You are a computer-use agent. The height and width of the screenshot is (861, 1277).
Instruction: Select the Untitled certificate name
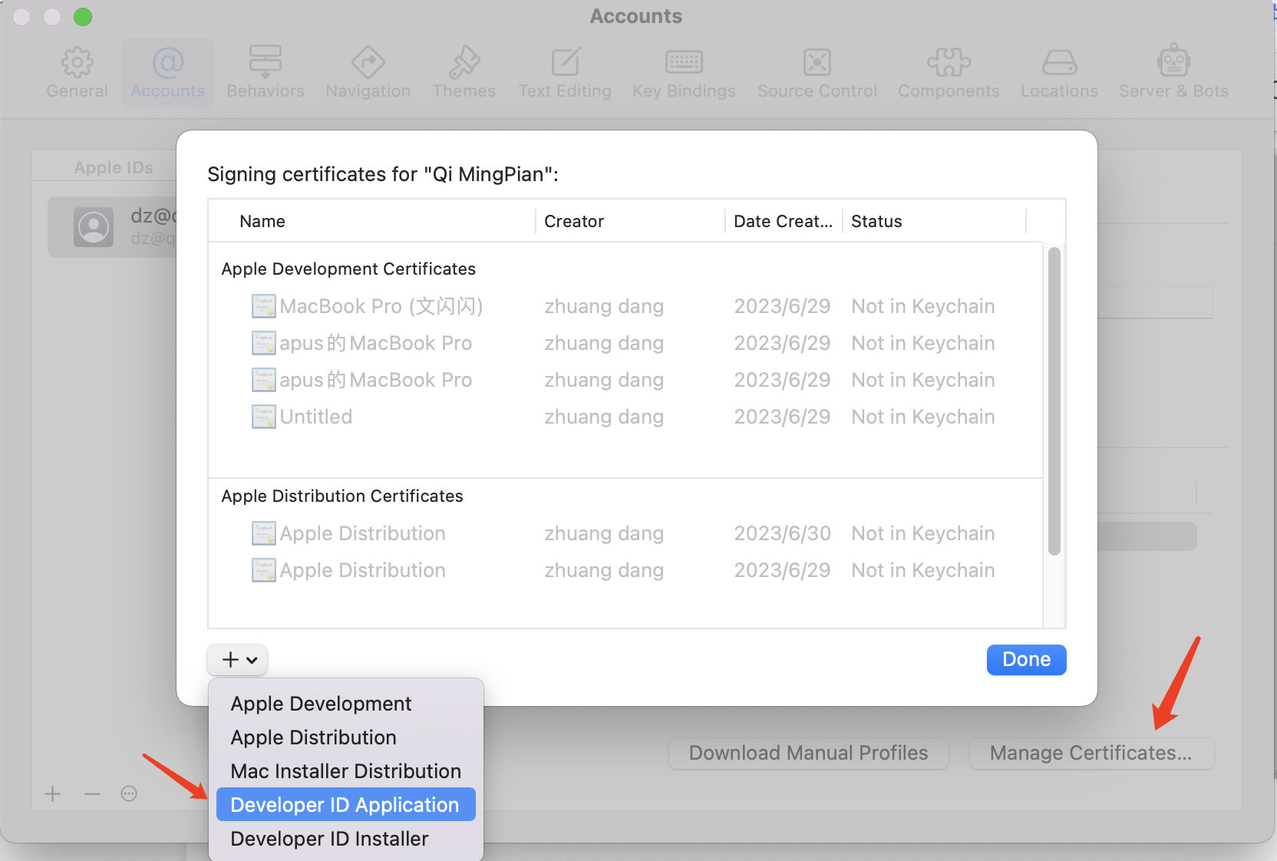(316, 417)
